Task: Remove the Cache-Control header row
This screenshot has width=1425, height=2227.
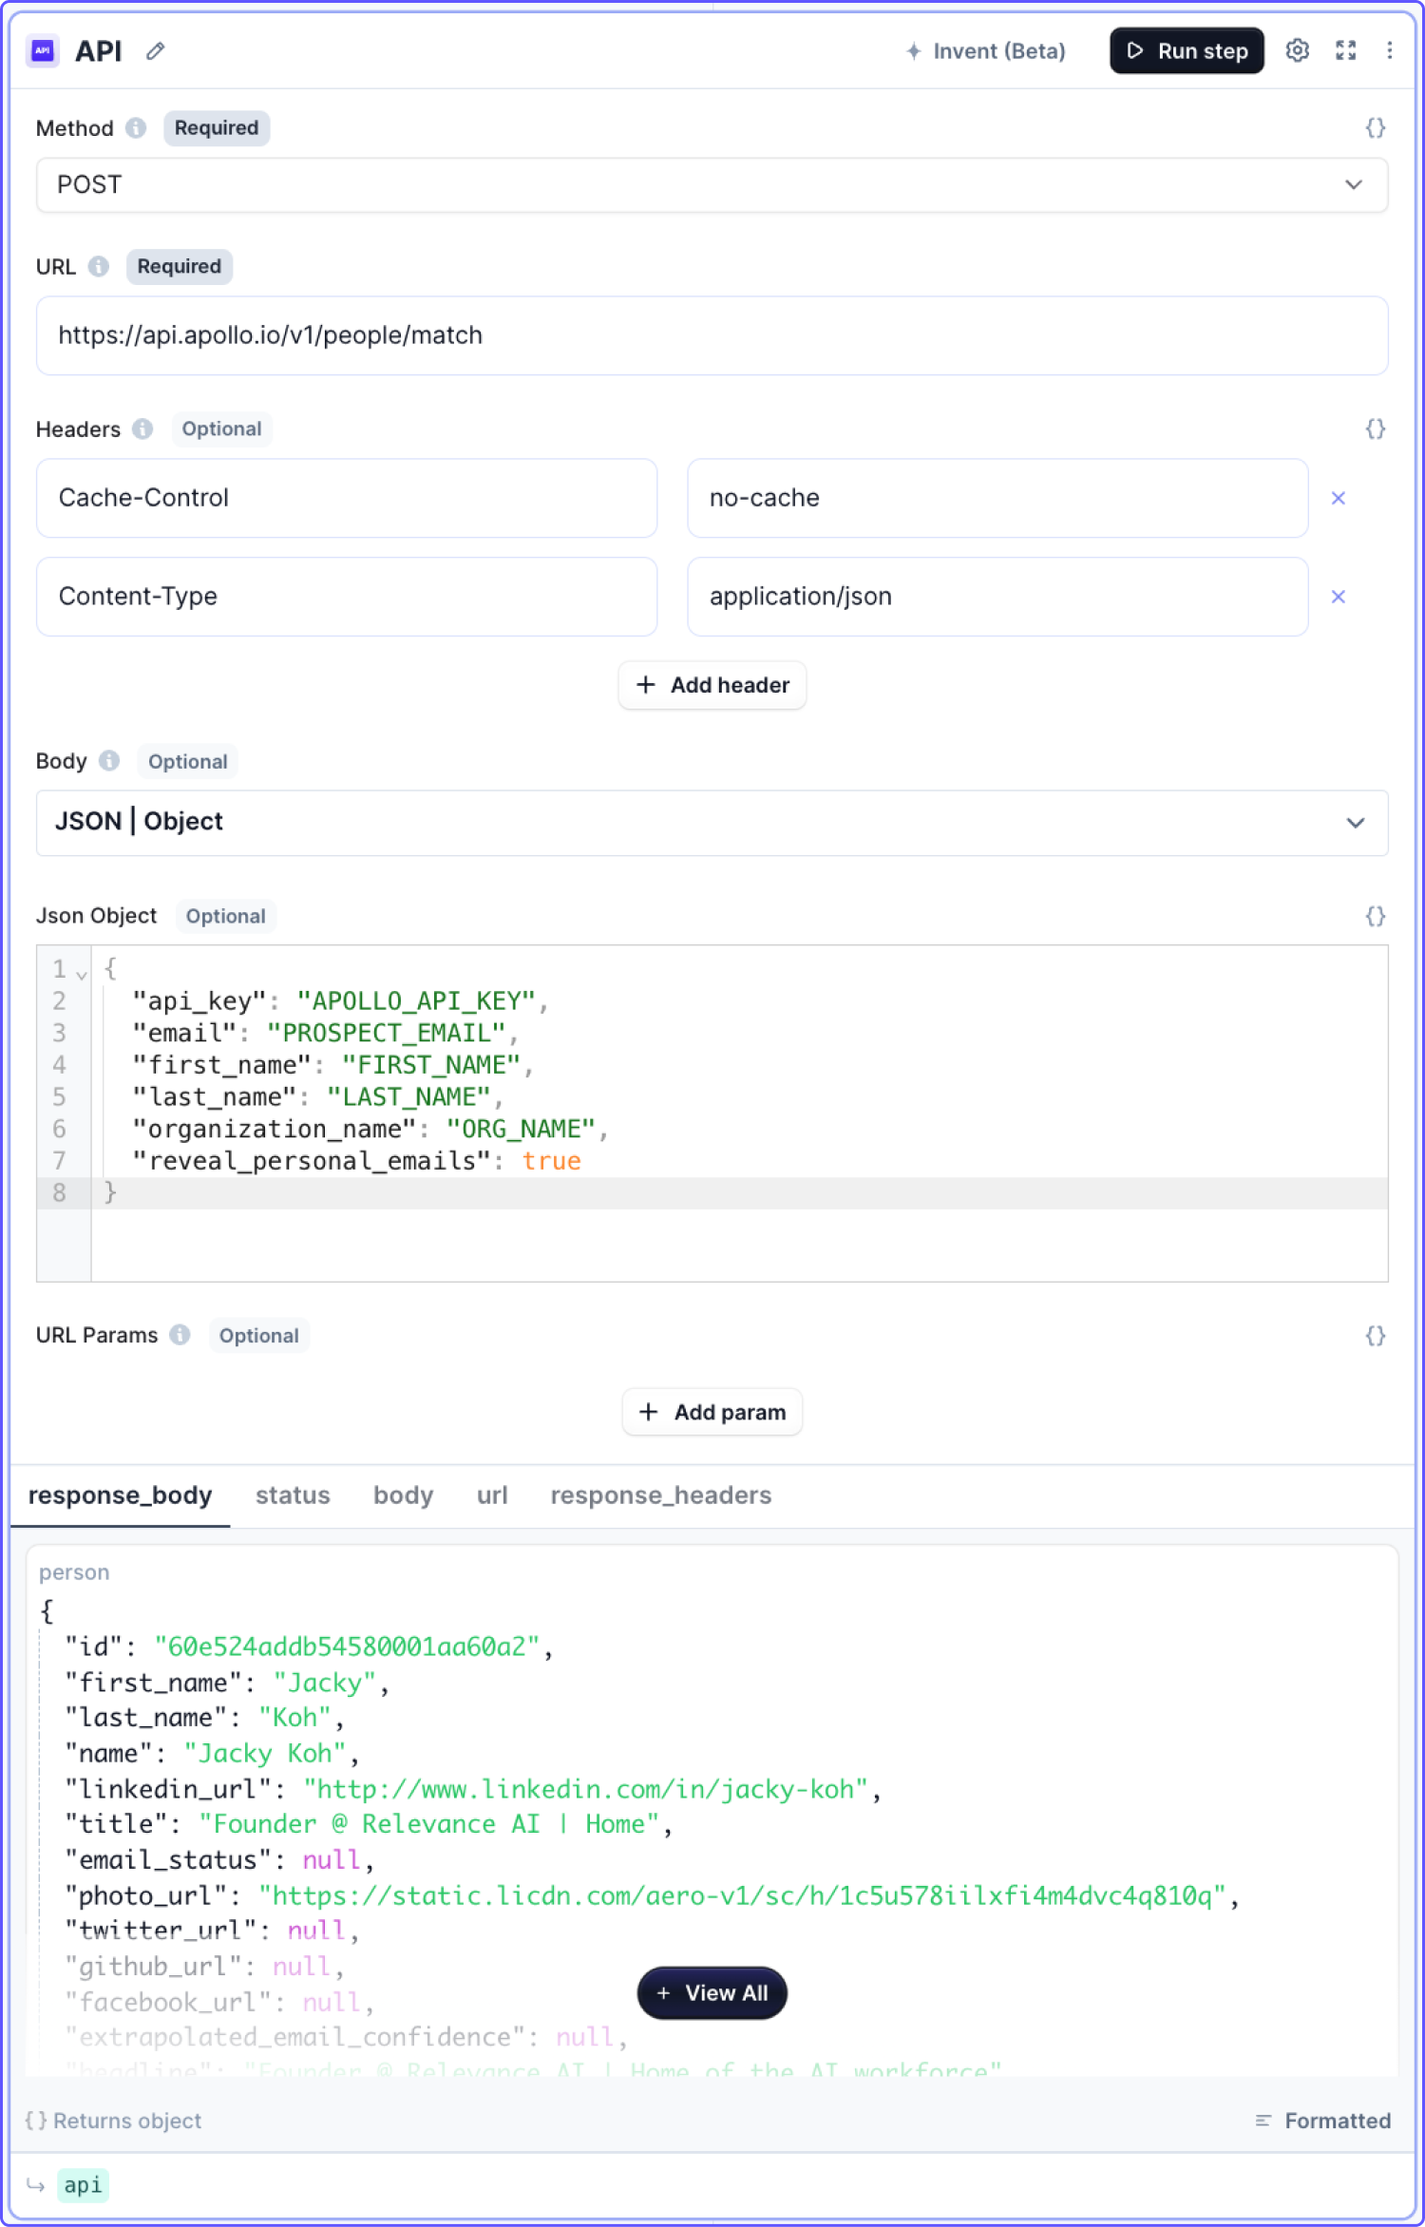Action: (x=1339, y=498)
